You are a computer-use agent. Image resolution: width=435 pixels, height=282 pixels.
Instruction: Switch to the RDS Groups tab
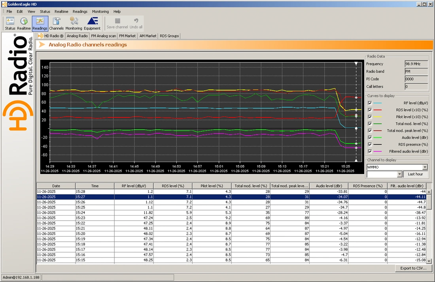169,36
